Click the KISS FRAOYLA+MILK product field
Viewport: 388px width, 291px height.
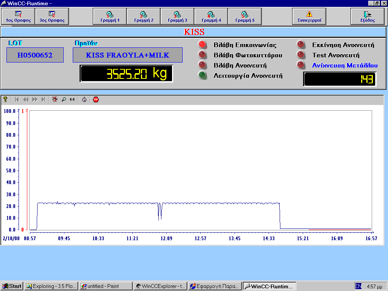point(127,55)
